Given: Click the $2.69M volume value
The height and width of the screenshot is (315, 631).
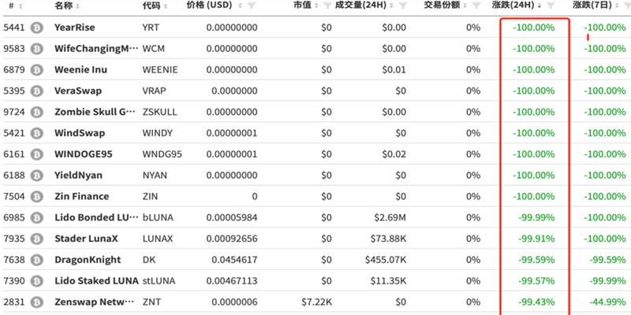Looking at the screenshot, I should pyautogui.click(x=390, y=218).
